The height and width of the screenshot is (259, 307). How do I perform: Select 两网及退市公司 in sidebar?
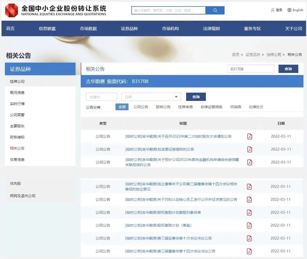pos(23,196)
